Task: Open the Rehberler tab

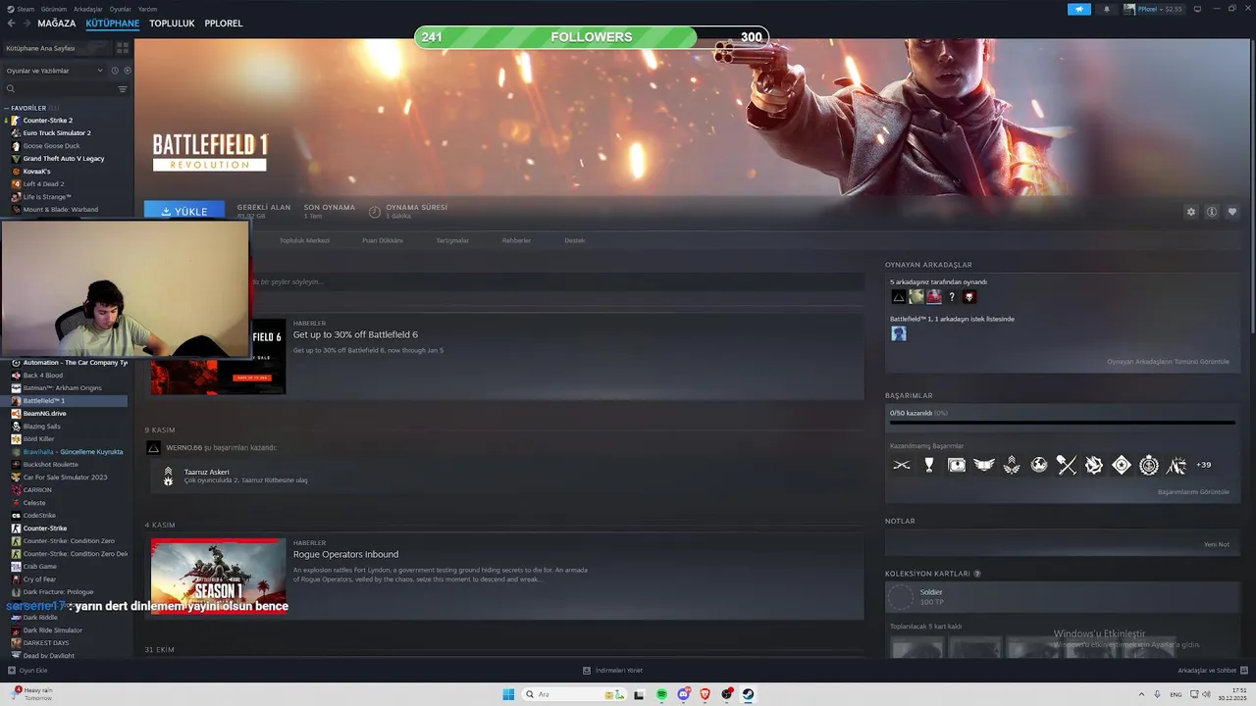Action: point(516,240)
